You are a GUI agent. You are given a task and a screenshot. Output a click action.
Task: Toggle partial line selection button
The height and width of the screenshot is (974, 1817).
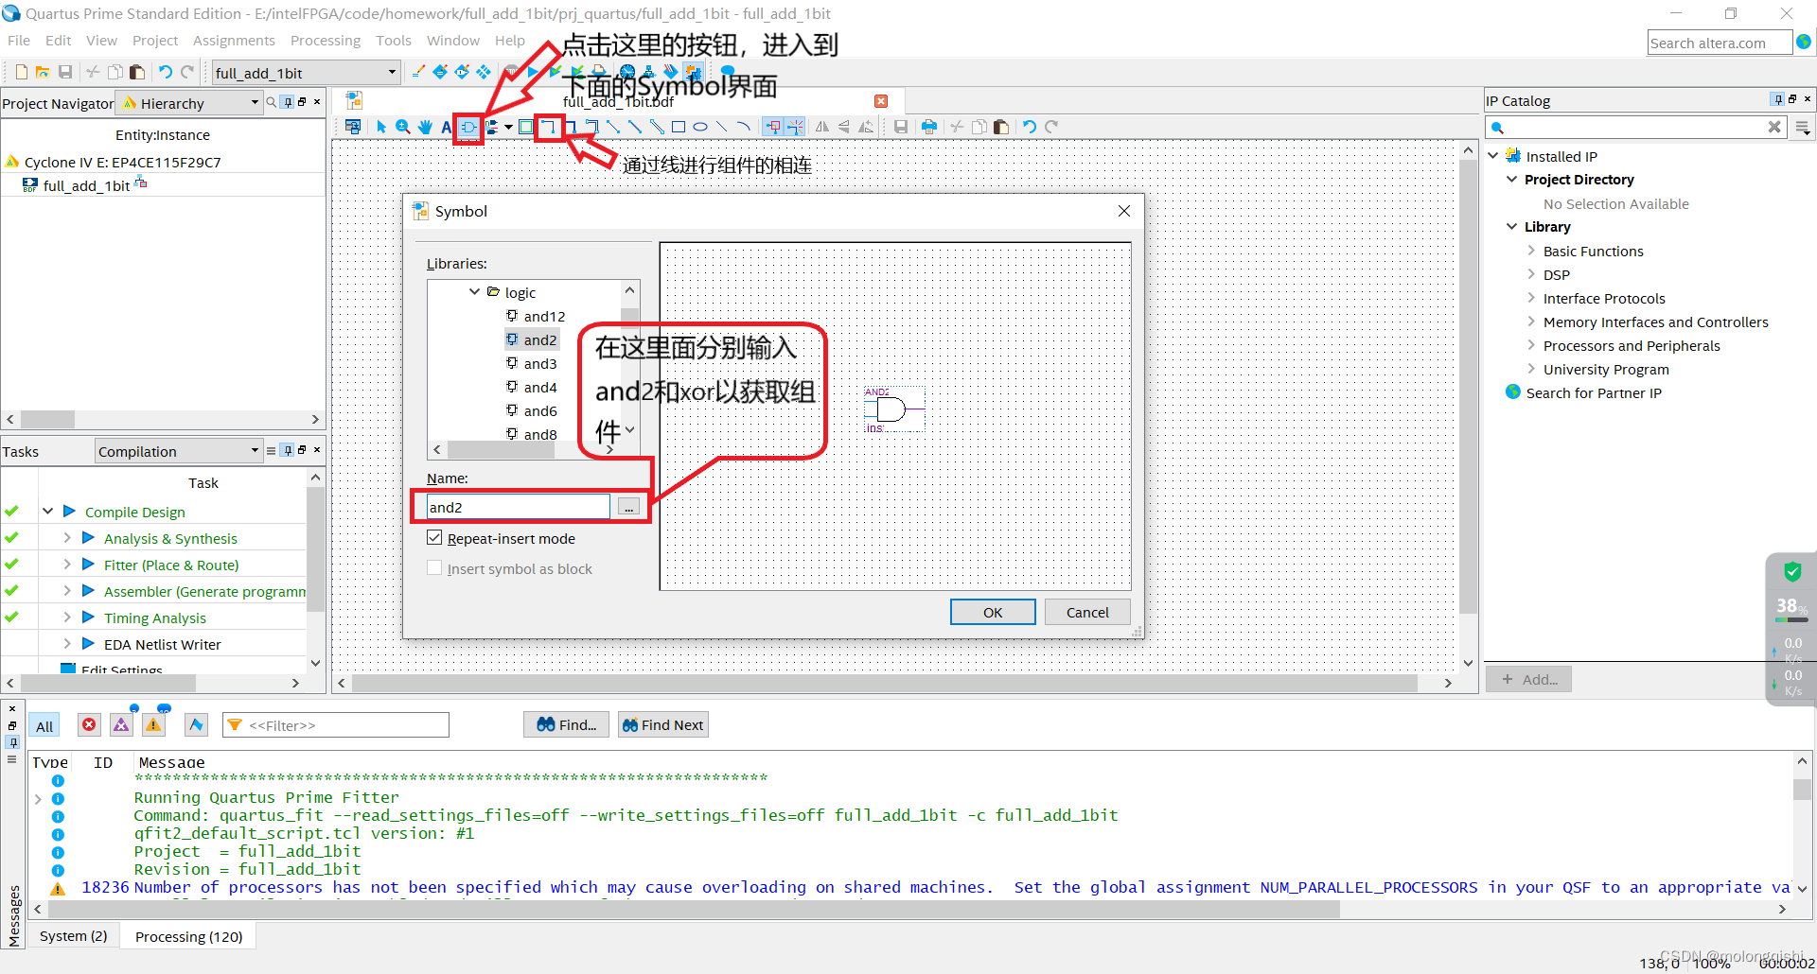795,127
